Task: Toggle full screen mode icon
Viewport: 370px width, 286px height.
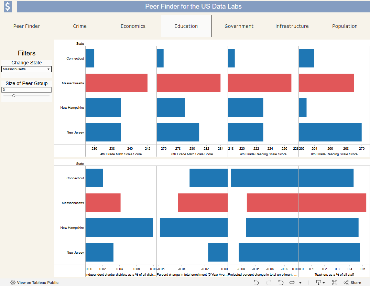Action: click(335, 283)
